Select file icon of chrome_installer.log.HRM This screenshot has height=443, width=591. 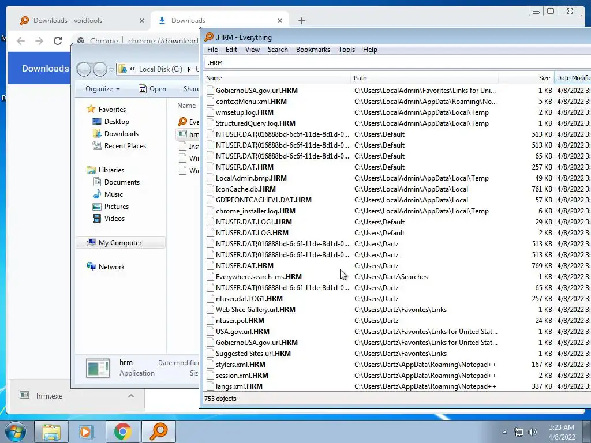point(210,211)
